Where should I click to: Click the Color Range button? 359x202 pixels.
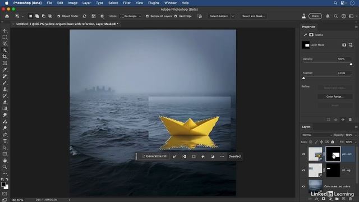335,97
